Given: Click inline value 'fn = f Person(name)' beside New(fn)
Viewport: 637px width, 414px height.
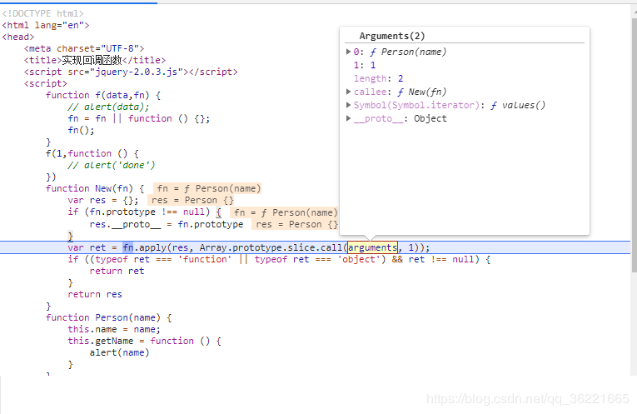Looking at the screenshot, I should [208, 188].
